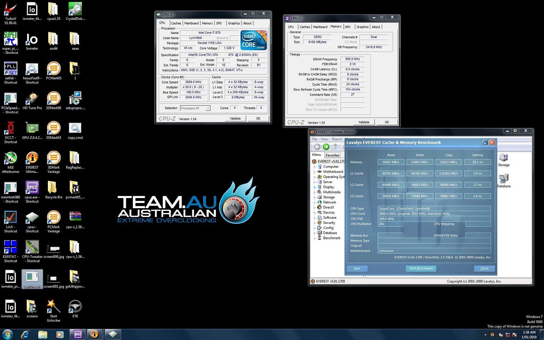This screenshot has height=340, width=544.
Task: Click Validate in CPU-Z version 1.54
Action: tap(235, 119)
